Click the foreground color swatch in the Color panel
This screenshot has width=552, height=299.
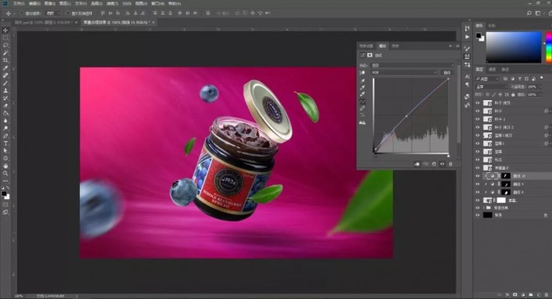(x=478, y=35)
